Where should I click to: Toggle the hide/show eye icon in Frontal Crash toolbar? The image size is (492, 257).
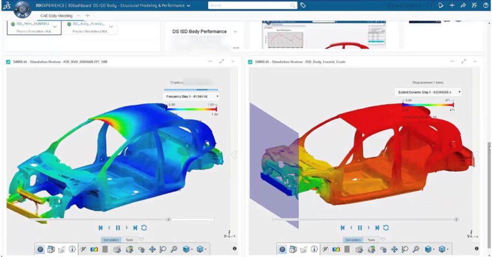click(325, 249)
